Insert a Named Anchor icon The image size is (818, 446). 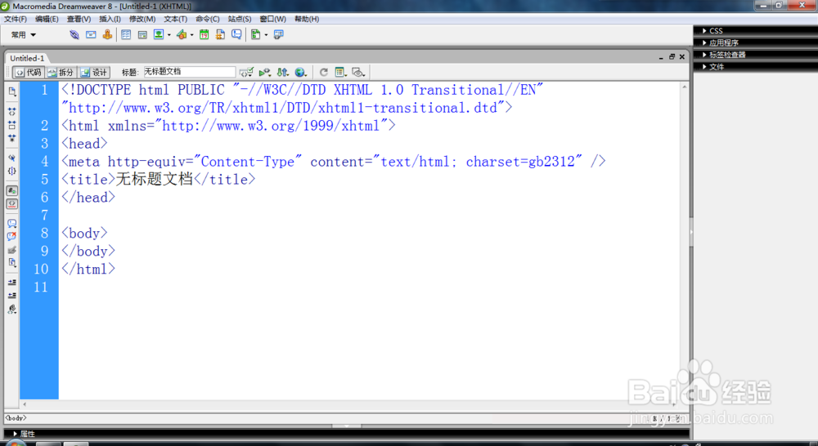tap(107, 35)
